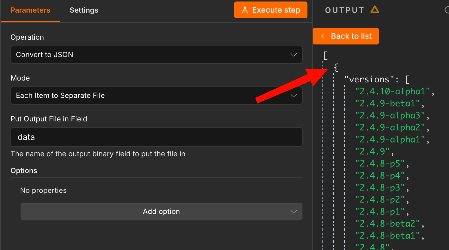This screenshot has width=449, height=250.
Task: Select the "2.4.9" version value
Action: tap(372, 151)
